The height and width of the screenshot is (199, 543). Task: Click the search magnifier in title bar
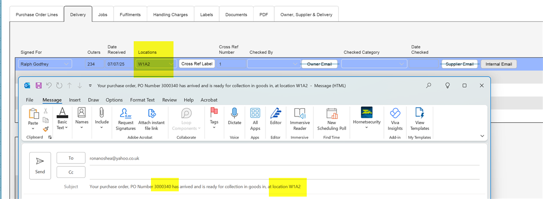coord(429,85)
